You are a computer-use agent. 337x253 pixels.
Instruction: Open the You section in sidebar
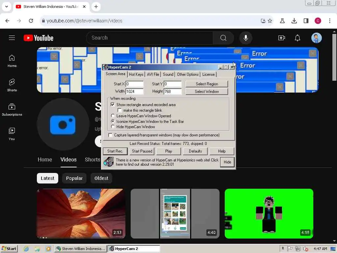(x=12, y=134)
